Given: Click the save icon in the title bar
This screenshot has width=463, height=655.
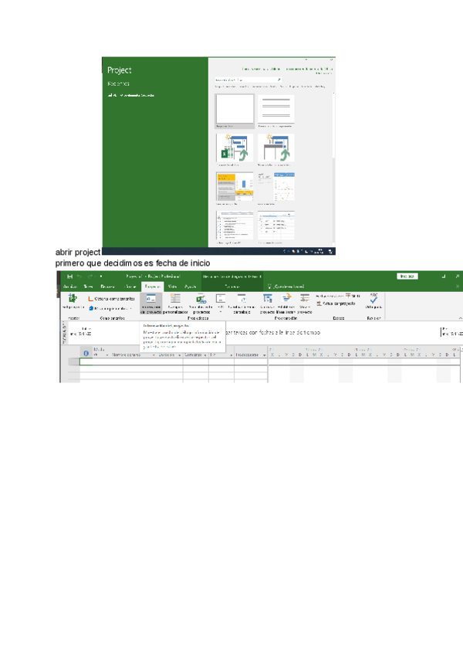Looking at the screenshot, I should [x=69, y=277].
